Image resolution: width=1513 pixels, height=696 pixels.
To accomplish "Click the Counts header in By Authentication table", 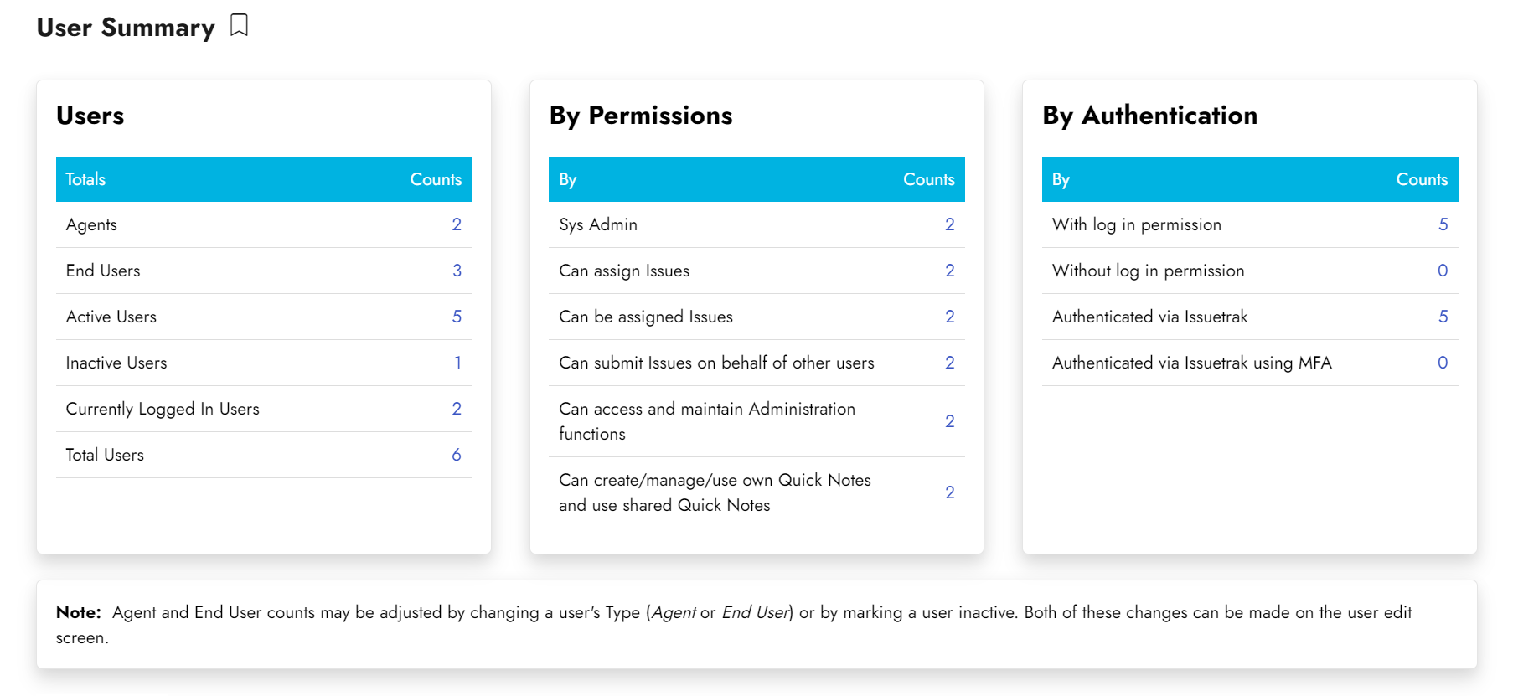I will tap(1422, 179).
